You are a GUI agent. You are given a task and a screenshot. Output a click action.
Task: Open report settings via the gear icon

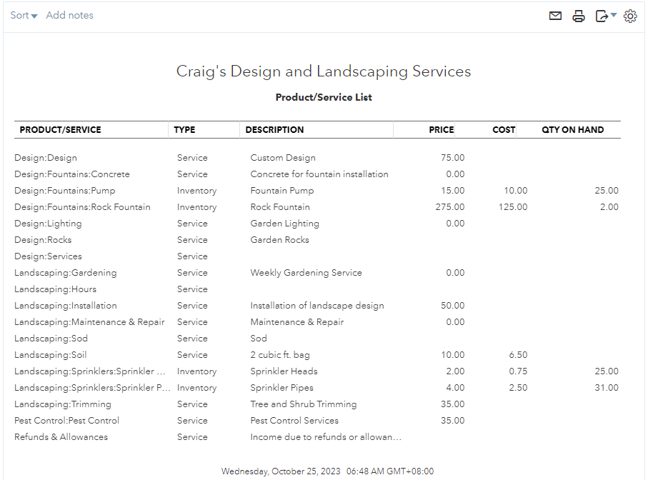630,16
